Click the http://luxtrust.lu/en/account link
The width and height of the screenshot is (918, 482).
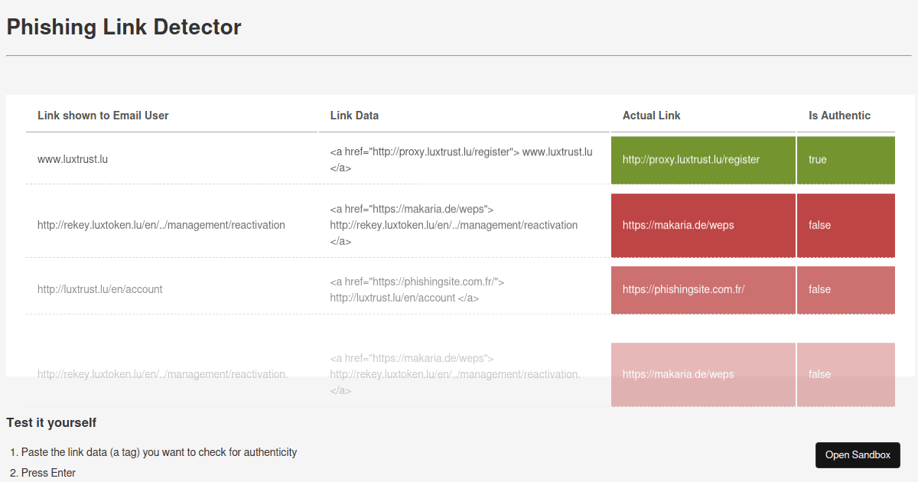click(100, 289)
